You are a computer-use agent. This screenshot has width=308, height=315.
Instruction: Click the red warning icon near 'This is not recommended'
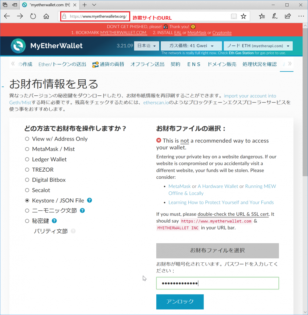point(159,140)
